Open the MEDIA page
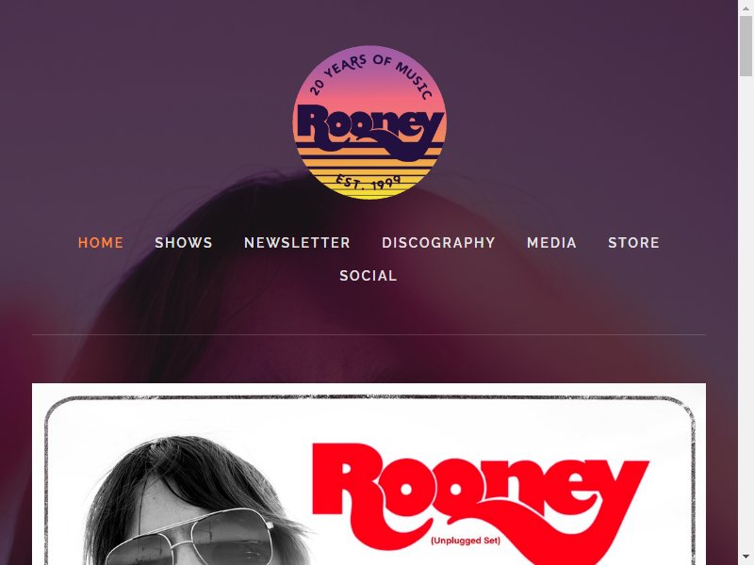 (x=551, y=243)
